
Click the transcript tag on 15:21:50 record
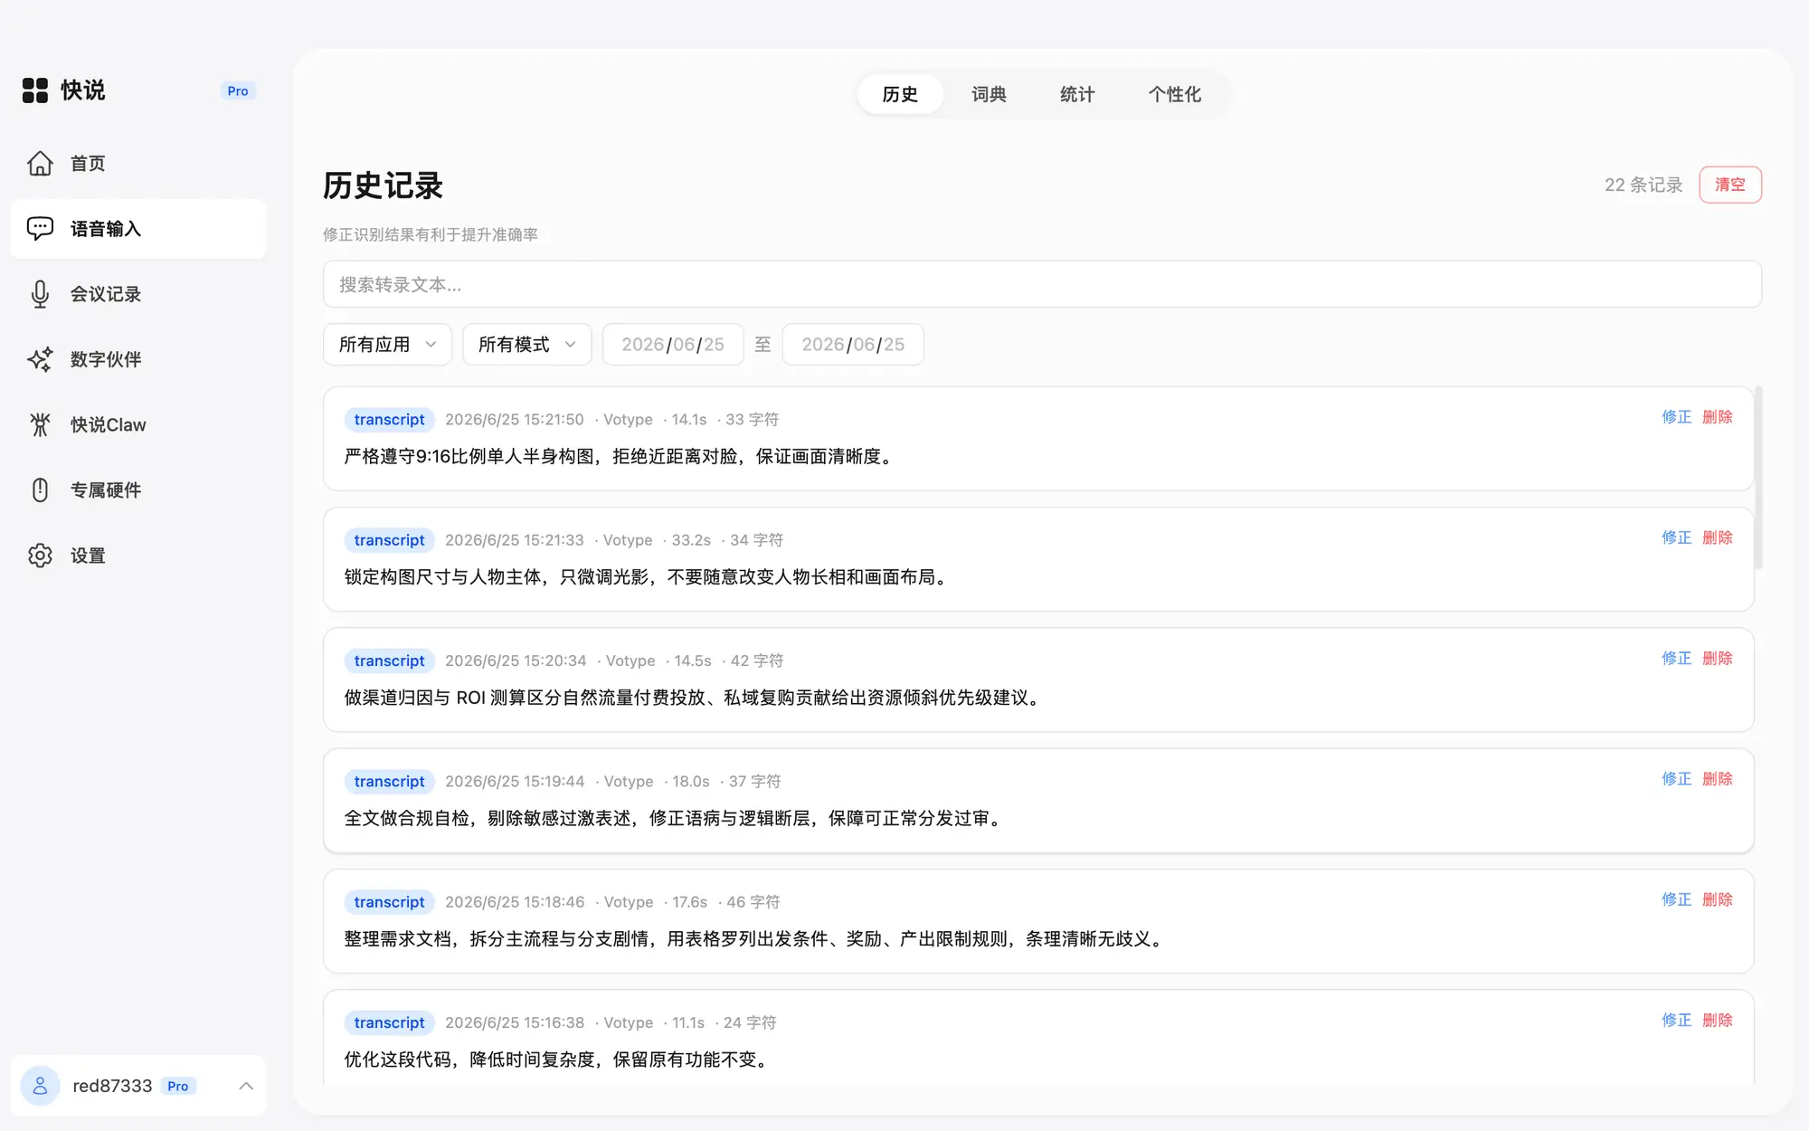389,420
